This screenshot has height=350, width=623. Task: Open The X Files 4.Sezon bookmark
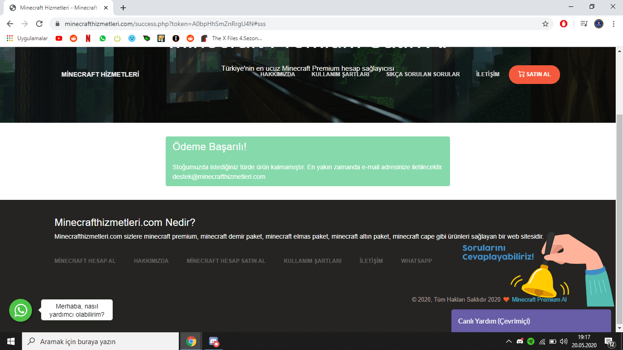click(231, 38)
